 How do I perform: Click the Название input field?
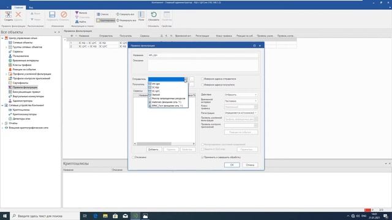click(203, 55)
